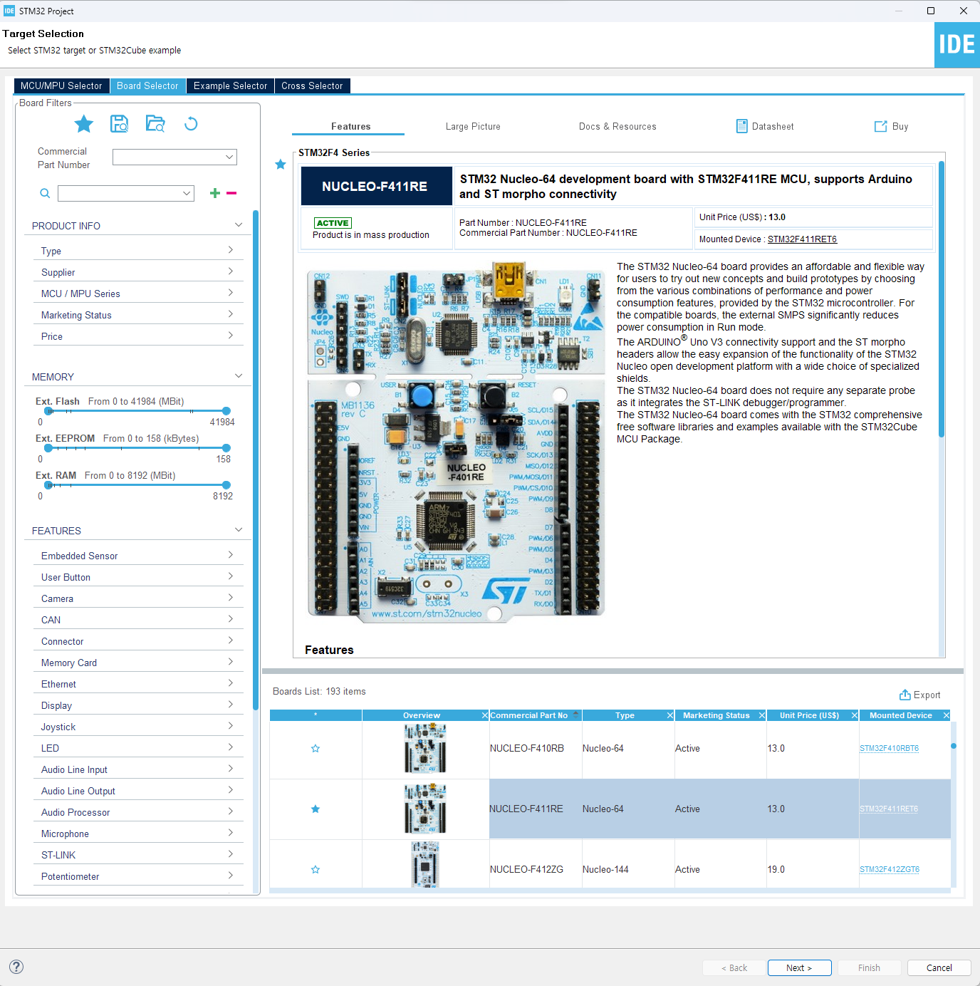Show favorite boards with the star filter icon
The image size is (980, 986).
click(x=84, y=124)
